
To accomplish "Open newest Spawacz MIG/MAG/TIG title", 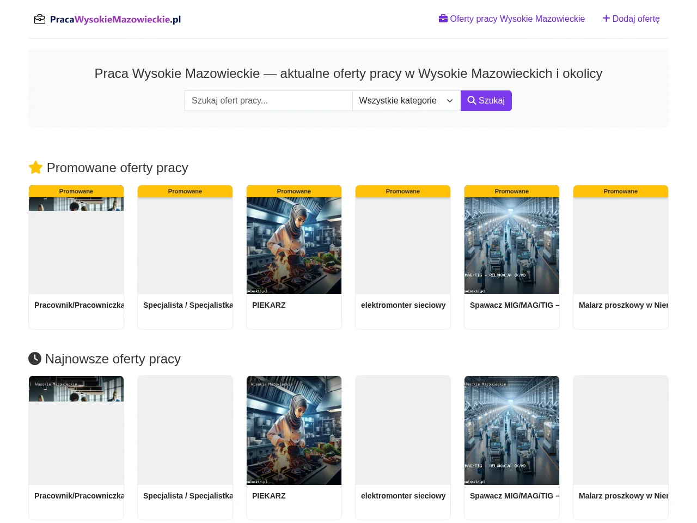I will point(515,496).
